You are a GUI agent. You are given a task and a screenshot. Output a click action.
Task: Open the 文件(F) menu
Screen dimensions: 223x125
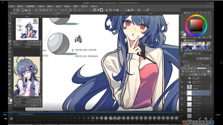point(12,6)
